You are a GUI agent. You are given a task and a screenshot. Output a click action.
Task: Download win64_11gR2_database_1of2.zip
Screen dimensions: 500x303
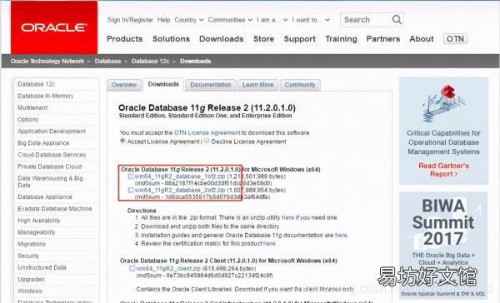[180, 176]
